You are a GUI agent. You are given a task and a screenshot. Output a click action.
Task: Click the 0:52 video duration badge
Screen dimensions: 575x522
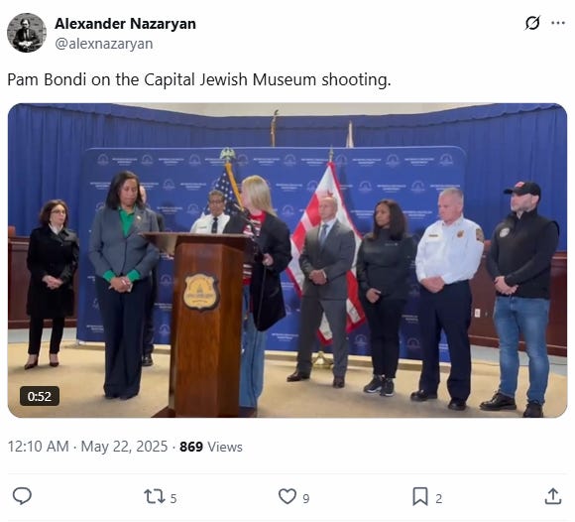point(40,396)
